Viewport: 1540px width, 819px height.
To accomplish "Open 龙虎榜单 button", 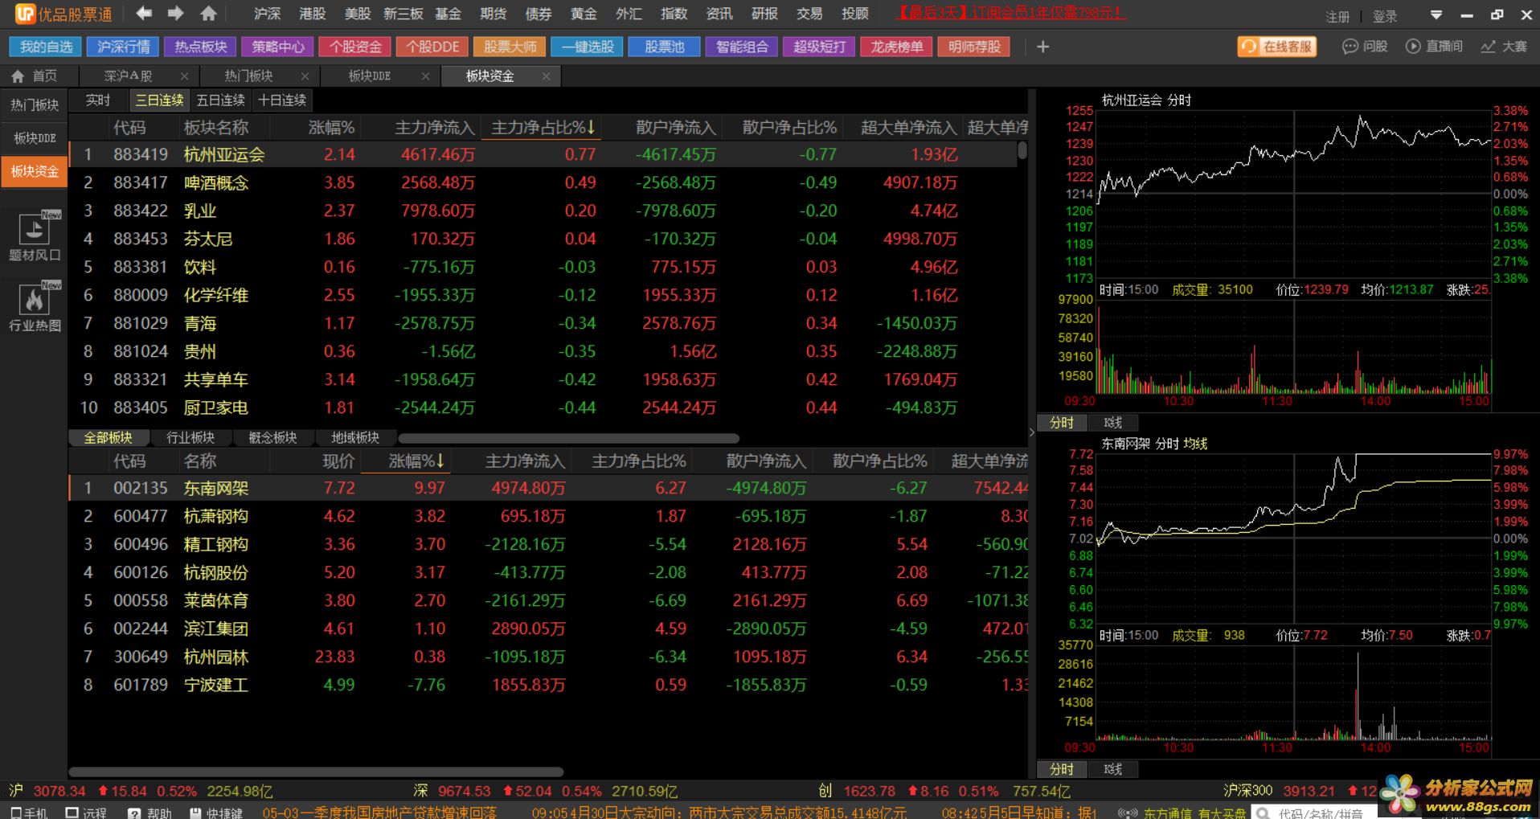I will click(897, 47).
